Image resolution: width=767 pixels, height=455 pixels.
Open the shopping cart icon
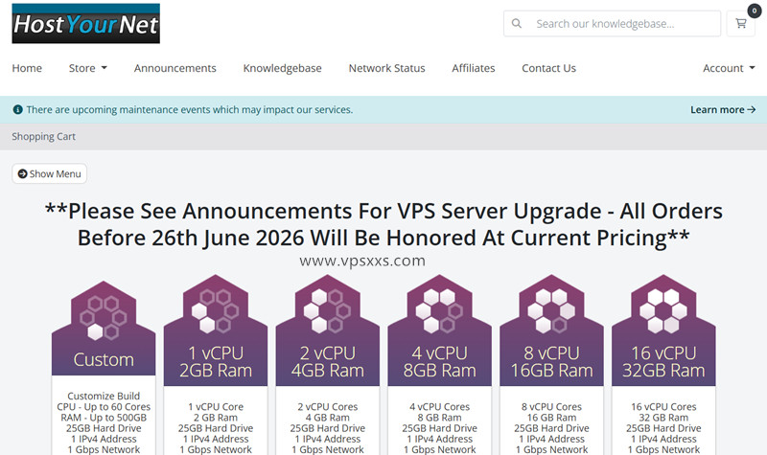tap(741, 23)
